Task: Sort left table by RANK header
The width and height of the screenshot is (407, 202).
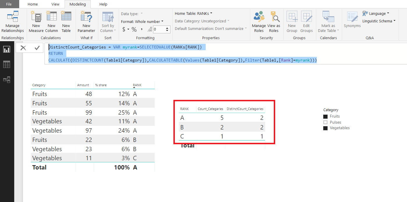Action: pos(137,85)
